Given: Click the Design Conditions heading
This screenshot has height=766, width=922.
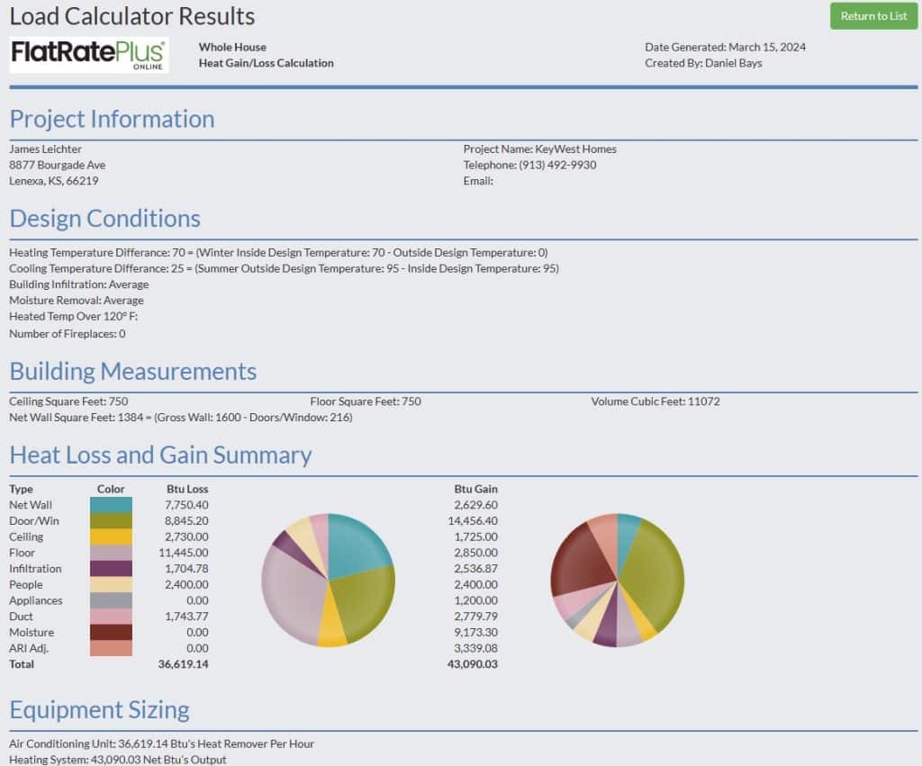Looking at the screenshot, I should [104, 219].
